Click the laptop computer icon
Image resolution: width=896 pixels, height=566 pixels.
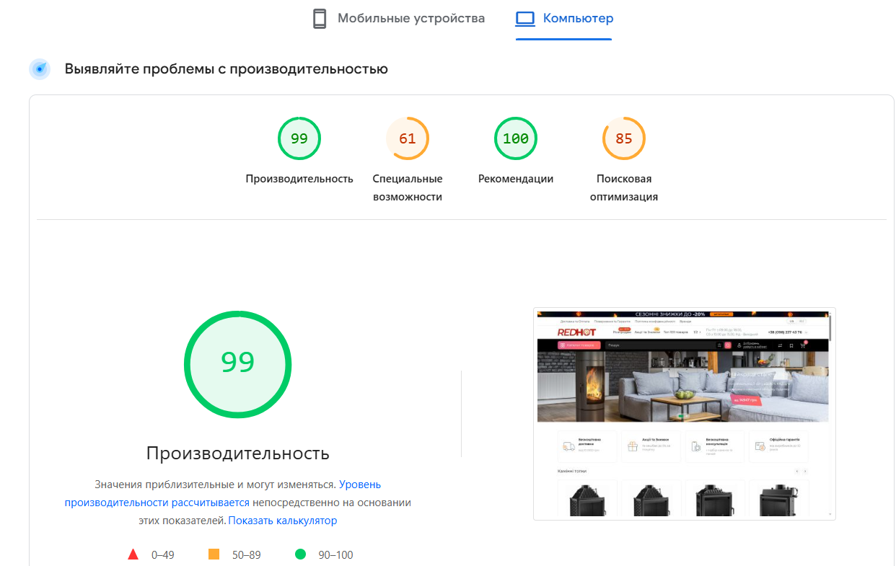pos(525,19)
